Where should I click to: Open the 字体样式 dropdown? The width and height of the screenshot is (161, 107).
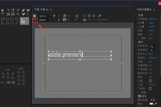pyautogui.click(x=154, y=50)
